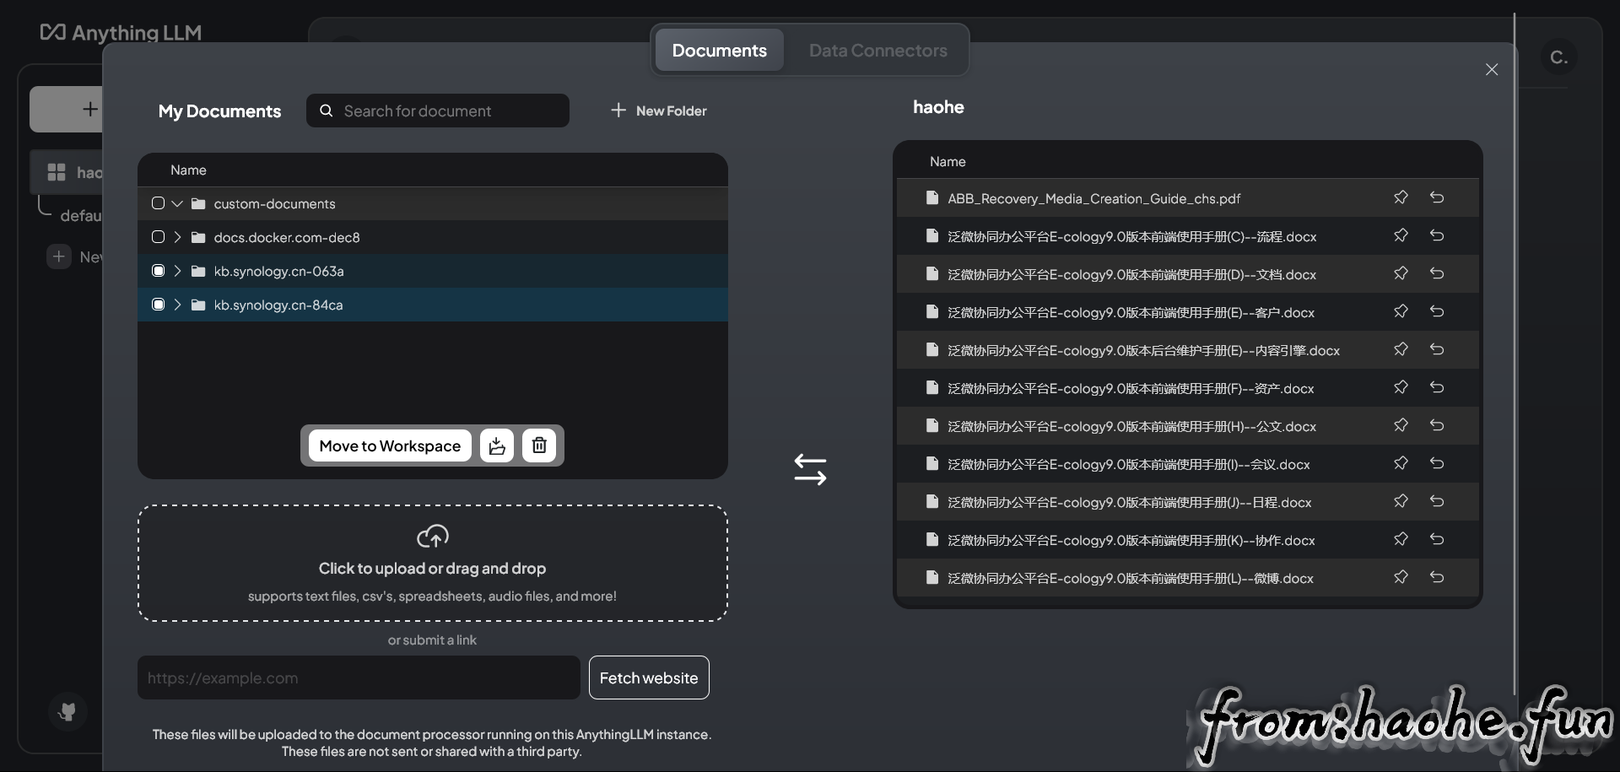Expand the kb.synology.cn-063a folder
Image resolution: width=1620 pixels, height=772 pixels.
(x=177, y=271)
